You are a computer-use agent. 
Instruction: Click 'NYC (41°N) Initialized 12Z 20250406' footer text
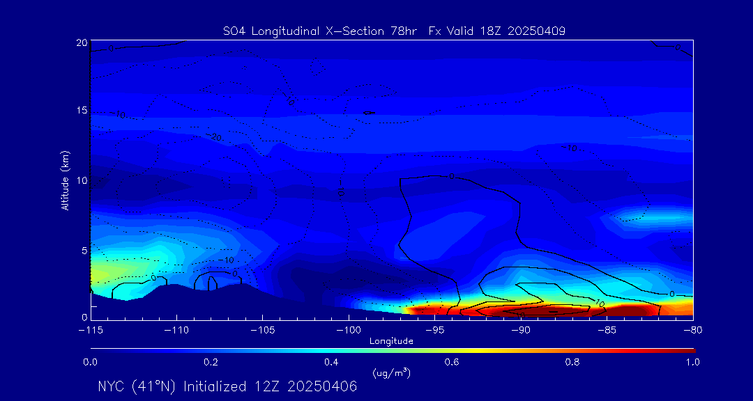point(227,386)
